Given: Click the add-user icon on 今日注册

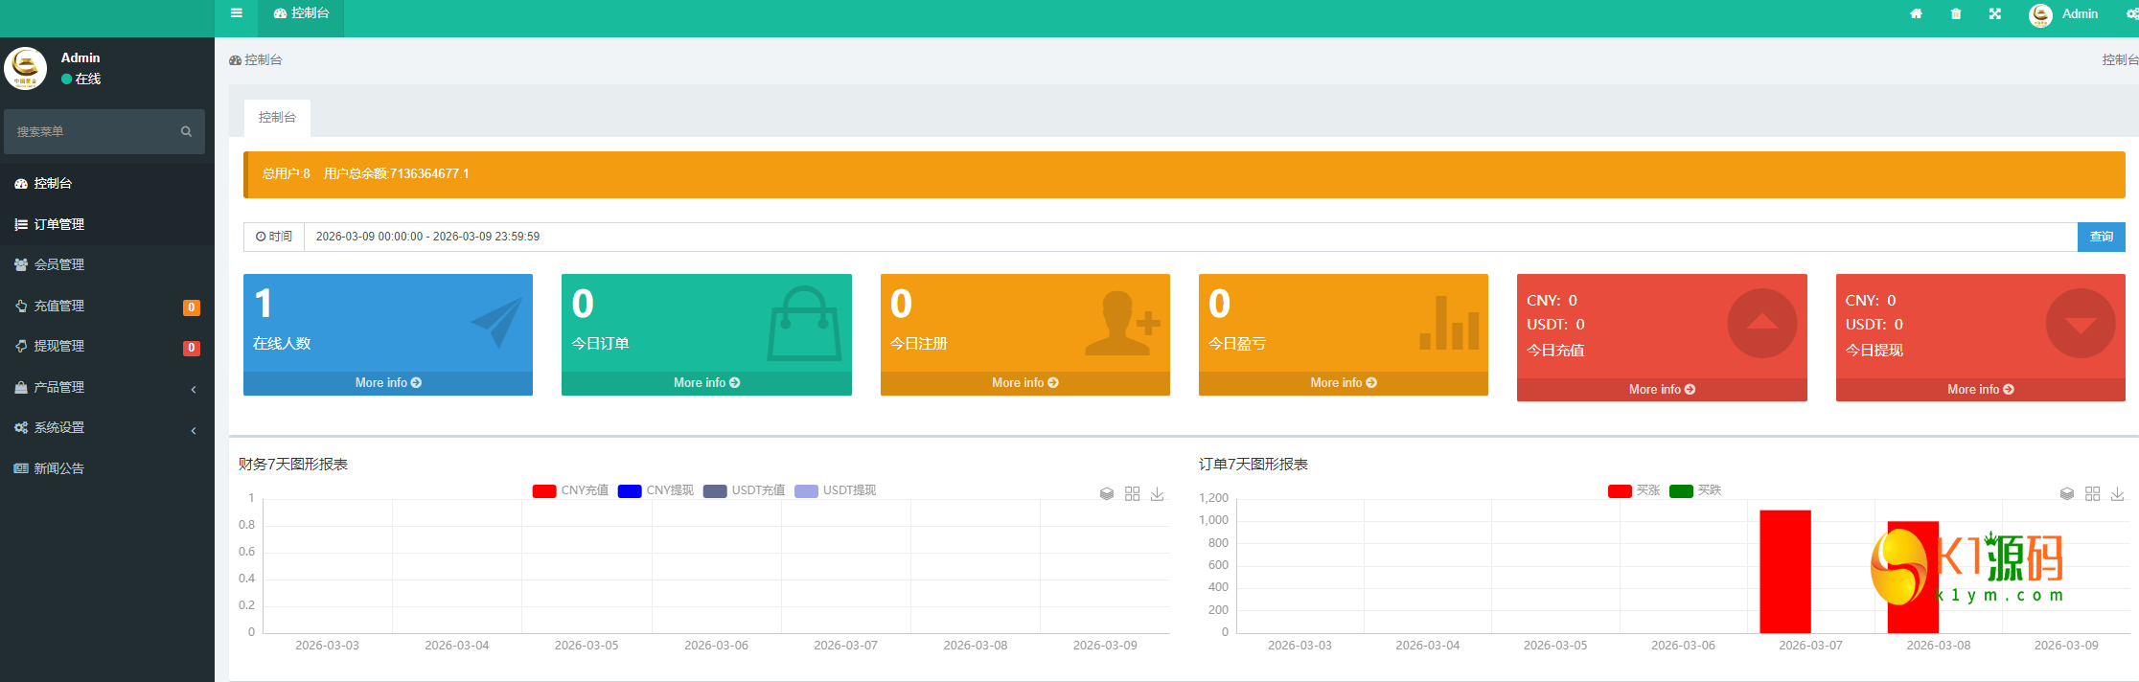Looking at the screenshot, I should pos(1123,324).
